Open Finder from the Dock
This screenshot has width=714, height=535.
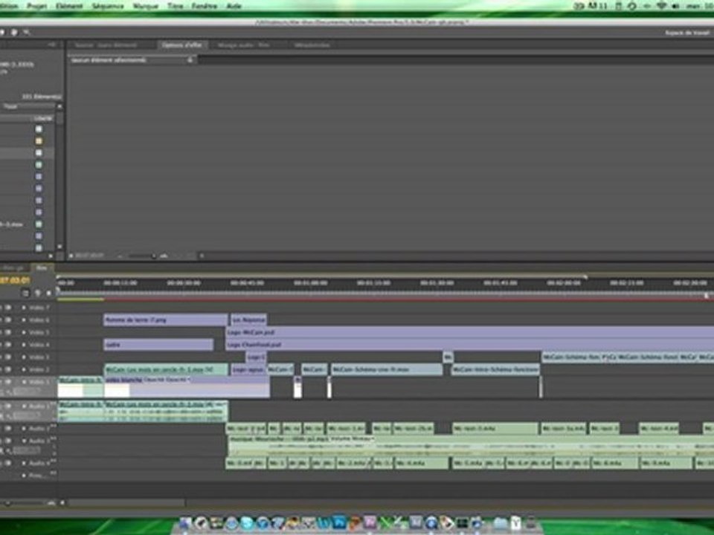185,522
